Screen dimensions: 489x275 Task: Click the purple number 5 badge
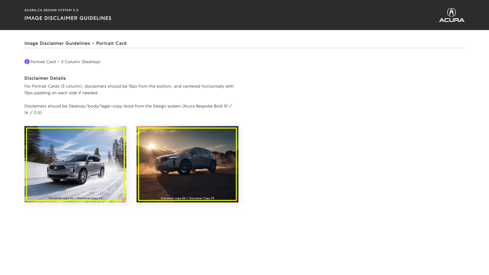tap(27, 62)
